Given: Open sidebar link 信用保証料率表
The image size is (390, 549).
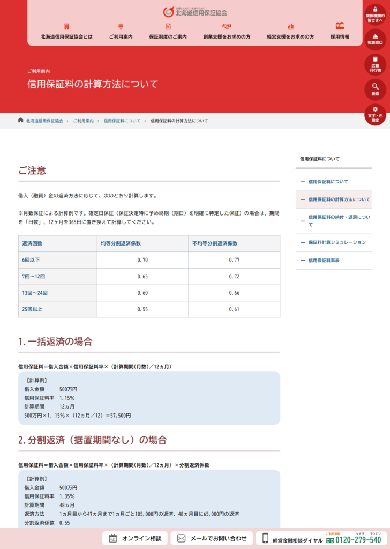Looking at the screenshot, I should (324, 260).
